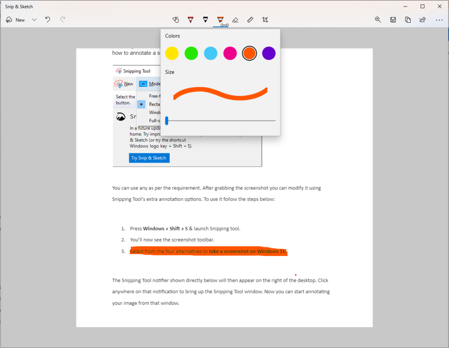The width and height of the screenshot is (449, 348).
Task: Activate the Image Crop tool
Action: 265,20
